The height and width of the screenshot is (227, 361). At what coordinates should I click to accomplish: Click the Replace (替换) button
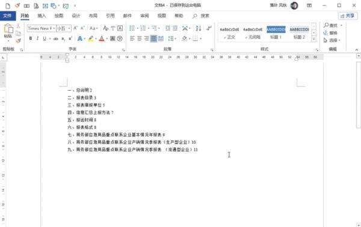coord(330,33)
